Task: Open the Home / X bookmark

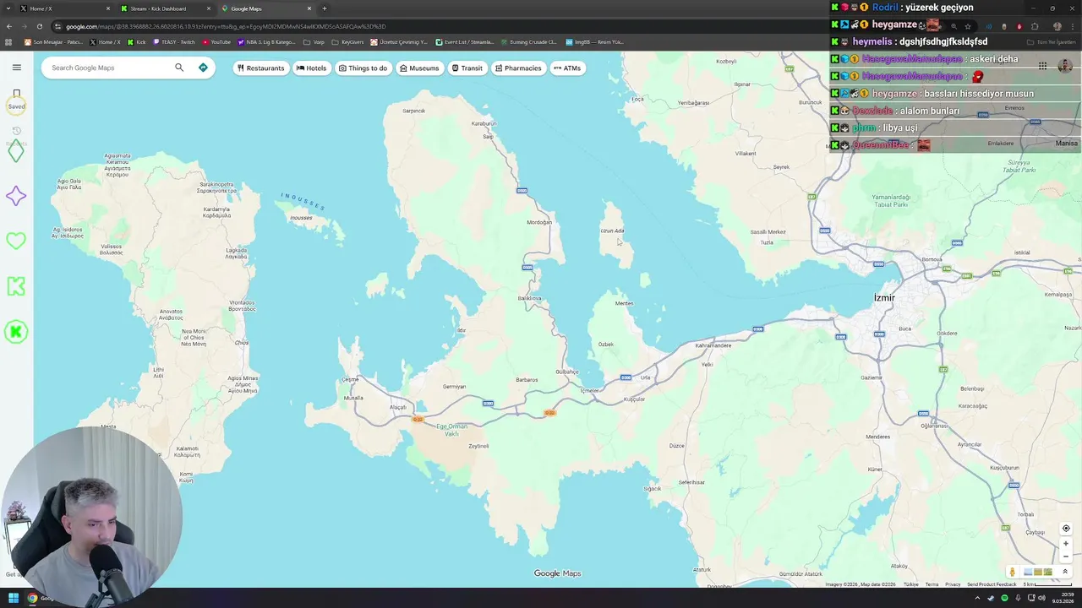Action: click(x=105, y=42)
